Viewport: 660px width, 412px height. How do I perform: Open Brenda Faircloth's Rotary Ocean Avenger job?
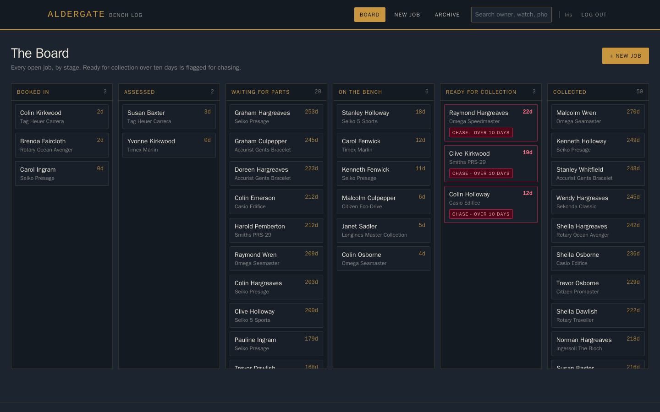click(62, 145)
